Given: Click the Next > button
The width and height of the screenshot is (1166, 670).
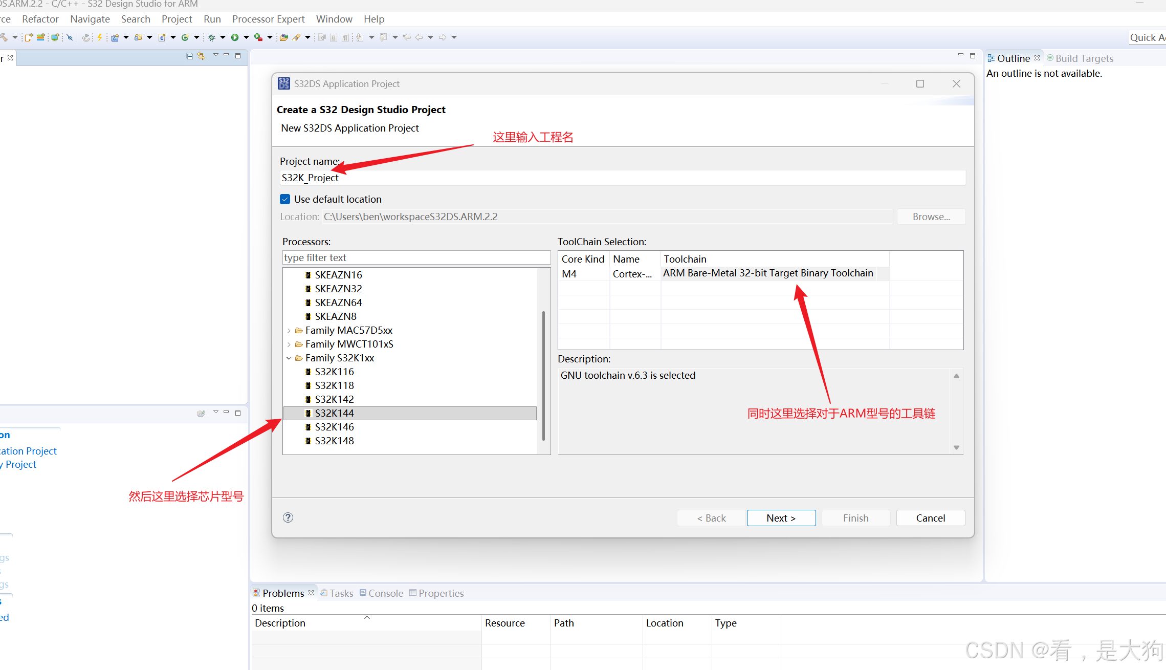Looking at the screenshot, I should [x=781, y=518].
